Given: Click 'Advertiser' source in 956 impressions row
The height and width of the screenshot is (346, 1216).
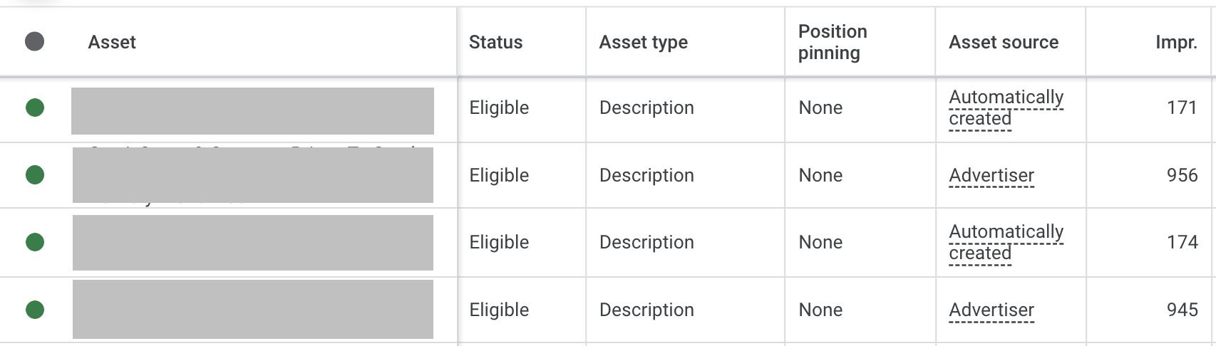Looking at the screenshot, I should (991, 175).
